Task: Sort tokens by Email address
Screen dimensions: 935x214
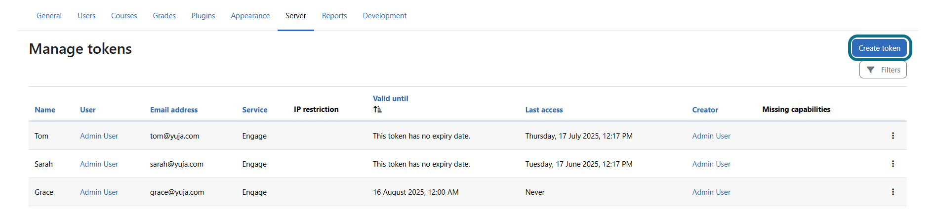Action: (x=174, y=110)
